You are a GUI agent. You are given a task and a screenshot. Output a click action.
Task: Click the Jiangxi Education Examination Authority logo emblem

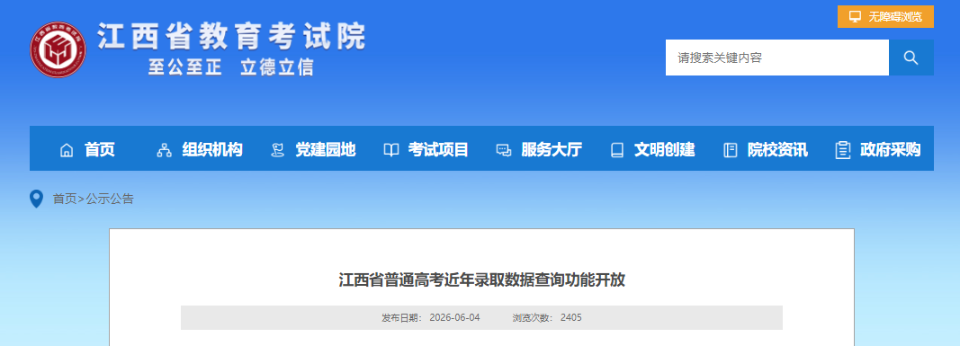(58, 49)
